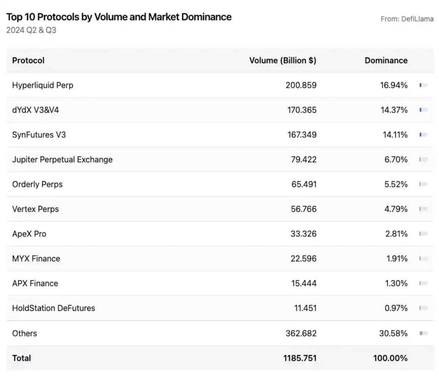The height and width of the screenshot is (379, 439).
Task: Click the Others row dominance bar
Action: (x=423, y=333)
